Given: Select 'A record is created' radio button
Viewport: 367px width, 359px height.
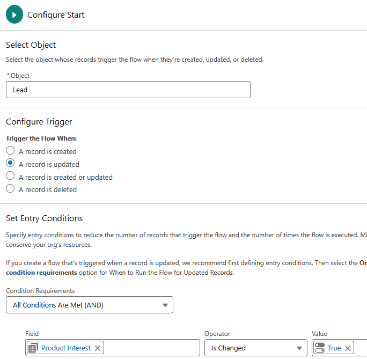Looking at the screenshot, I should [x=10, y=151].
